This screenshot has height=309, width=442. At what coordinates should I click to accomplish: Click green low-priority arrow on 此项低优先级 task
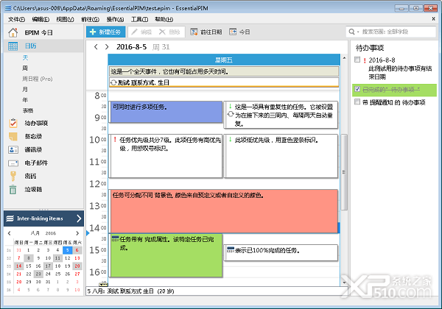[231, 139]
